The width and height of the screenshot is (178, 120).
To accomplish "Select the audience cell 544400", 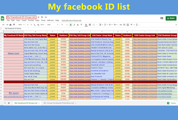I will (63, 77).
